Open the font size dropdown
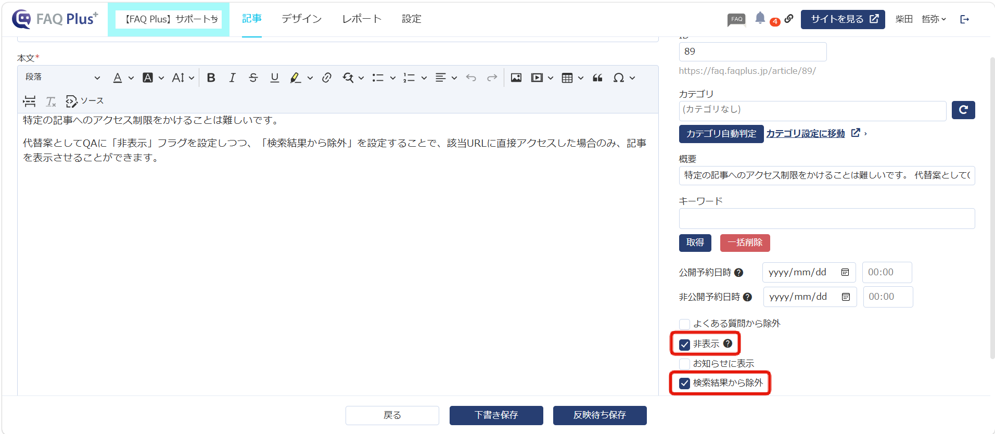995x434 pixels. click(183, 78)
